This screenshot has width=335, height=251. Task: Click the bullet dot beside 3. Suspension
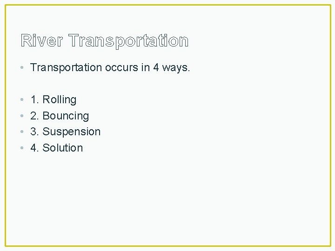(x=22, y=132)
